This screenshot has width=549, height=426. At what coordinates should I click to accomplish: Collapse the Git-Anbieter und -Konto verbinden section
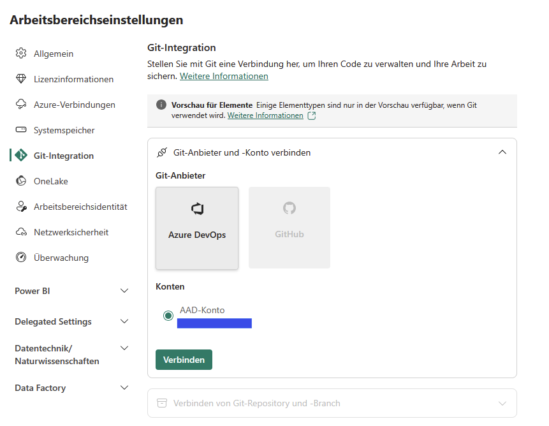tap(502, 152)
